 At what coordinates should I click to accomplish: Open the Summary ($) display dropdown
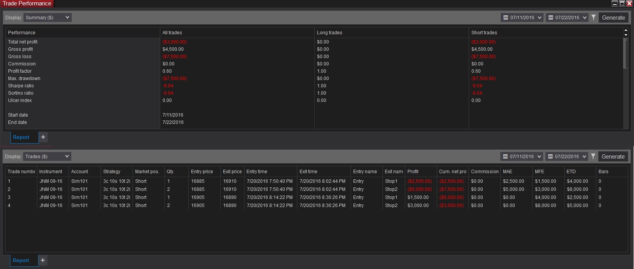[x=47, y=17]
